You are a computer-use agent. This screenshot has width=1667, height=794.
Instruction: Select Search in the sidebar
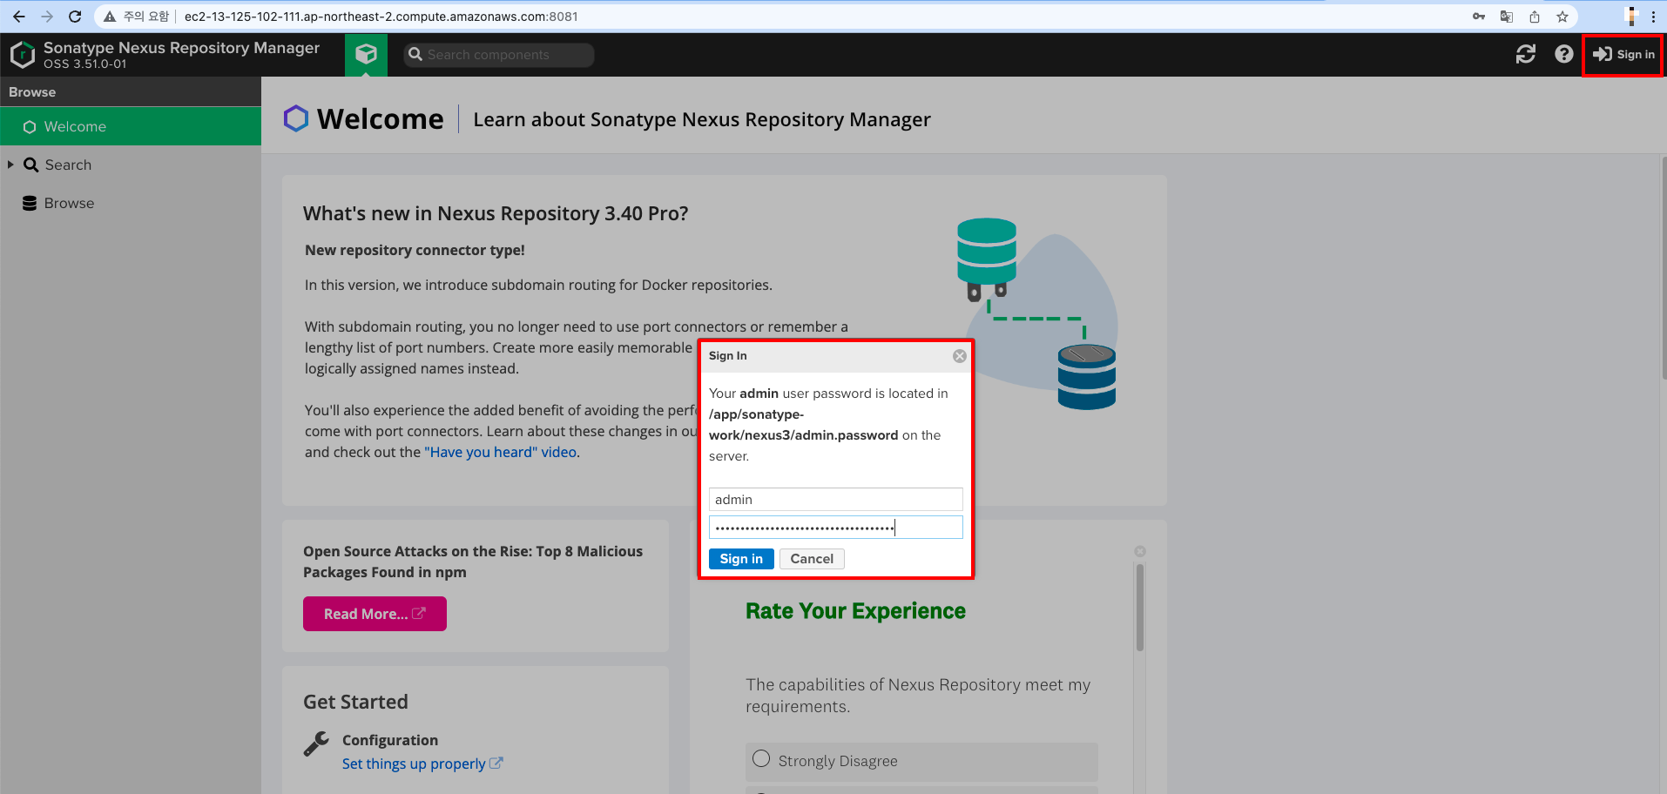68,165
